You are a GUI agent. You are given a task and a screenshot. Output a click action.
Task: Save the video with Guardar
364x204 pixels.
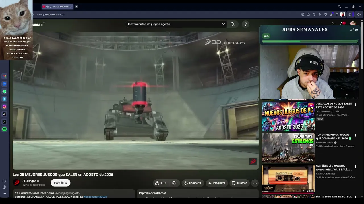click(239, 183)
